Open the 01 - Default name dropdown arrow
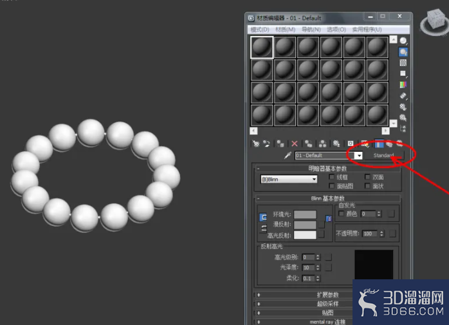Viewport: 449px width, 325px height. 358,155
